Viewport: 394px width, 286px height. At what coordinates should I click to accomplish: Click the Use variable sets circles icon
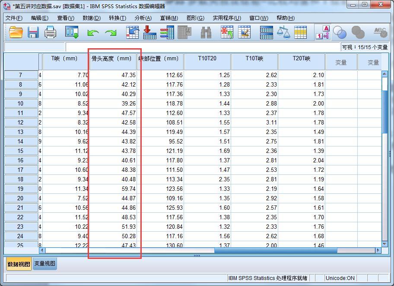pos(340,32)
